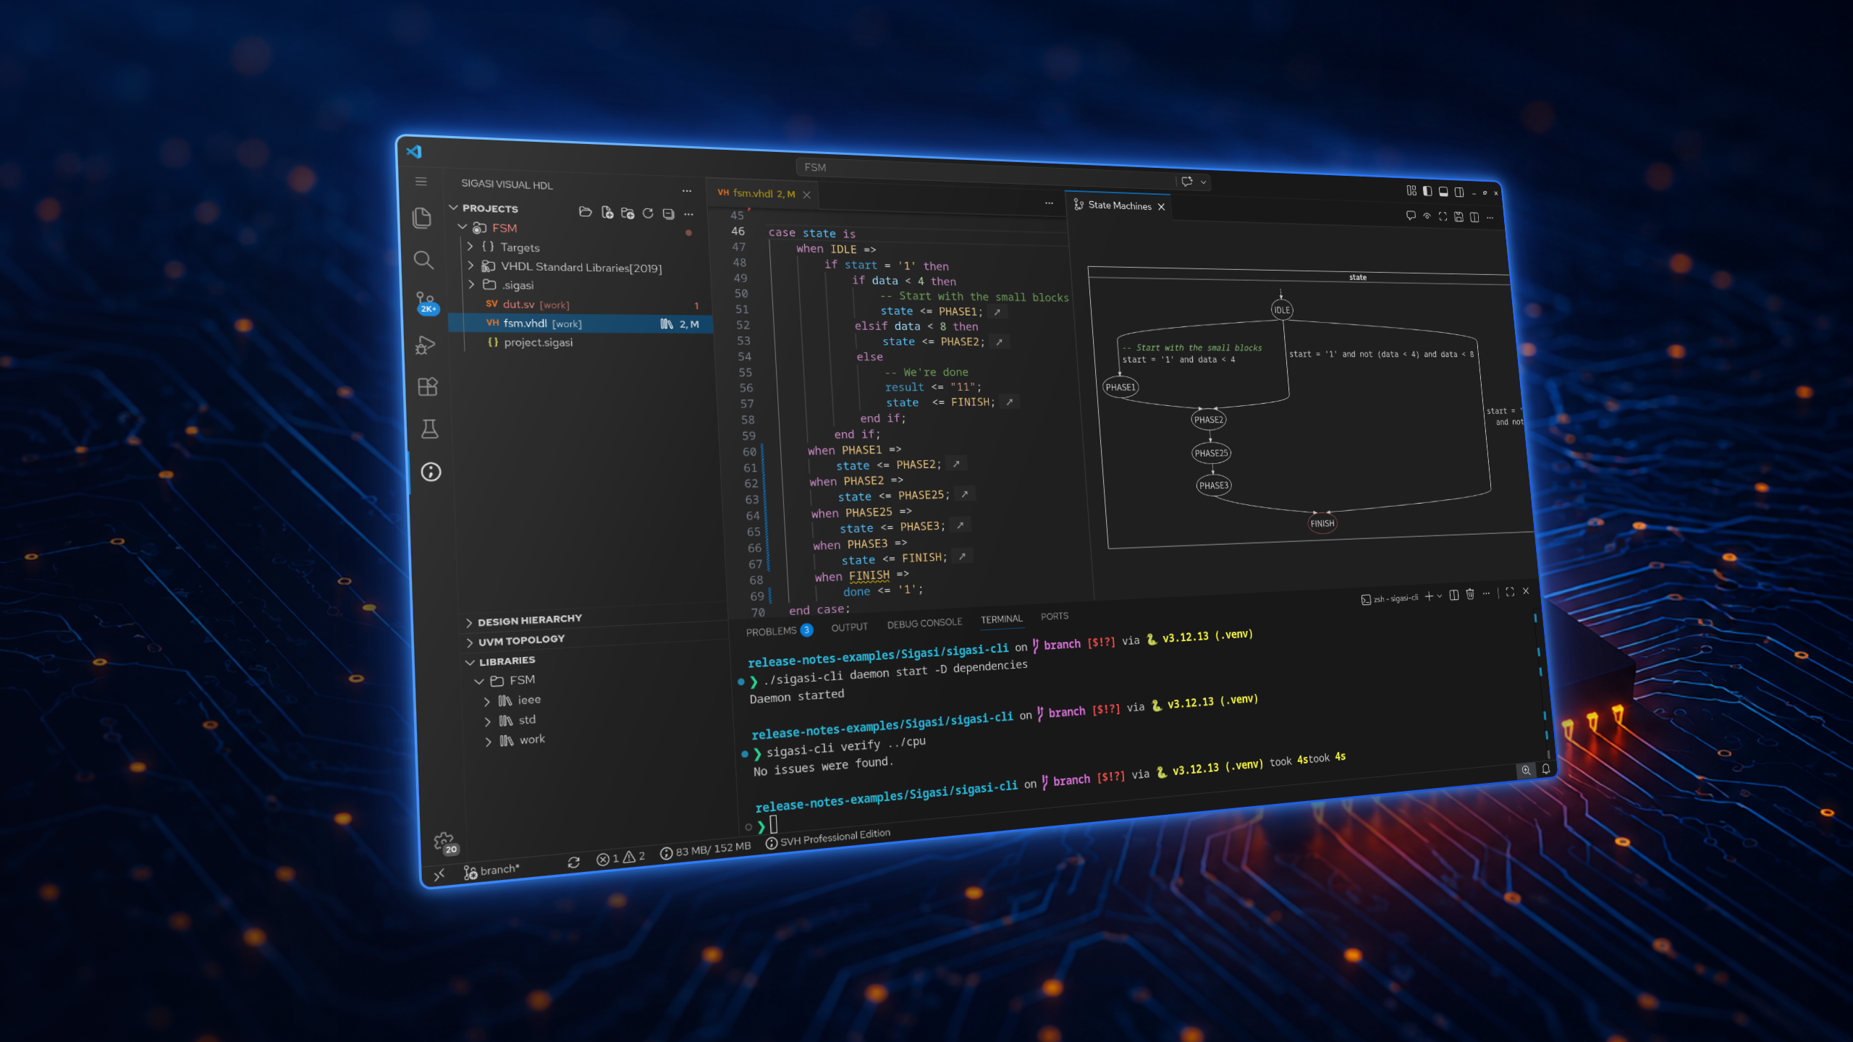
Task: Open the Testing flask view
Action: [x=429, y=428]
